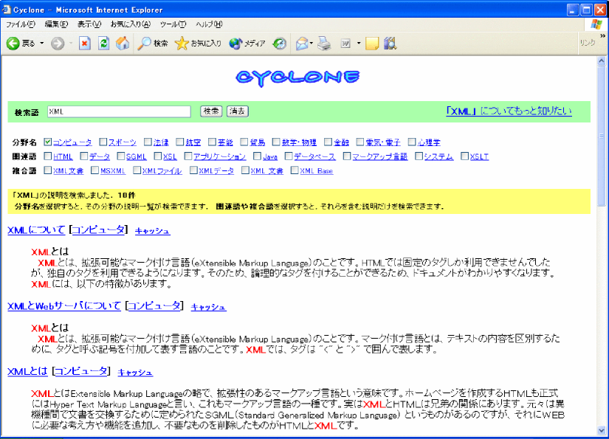Click the vertical scrollbar thumb
Screen dimensions: 609x439
coord(602,136)
